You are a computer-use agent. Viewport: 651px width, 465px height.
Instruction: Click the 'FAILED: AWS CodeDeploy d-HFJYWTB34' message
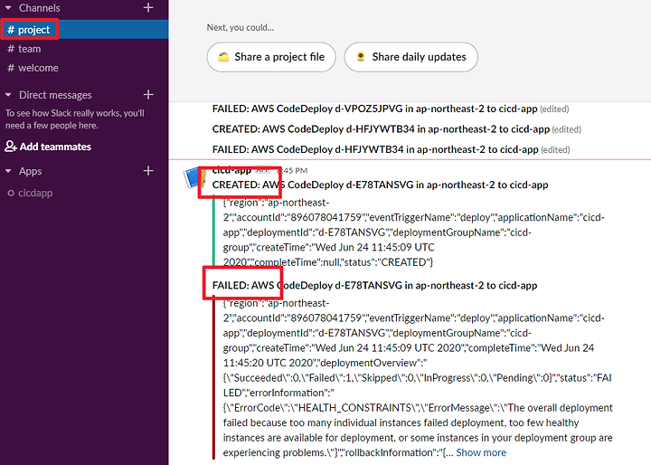tap(375, 149)
